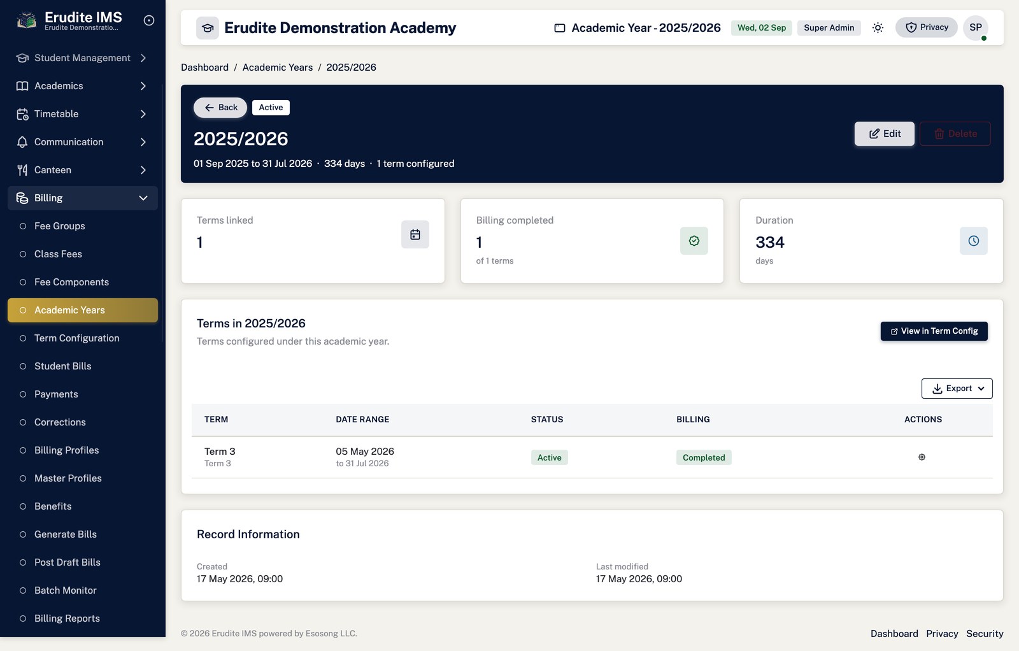Select Academic Years sidebar item

83,310
